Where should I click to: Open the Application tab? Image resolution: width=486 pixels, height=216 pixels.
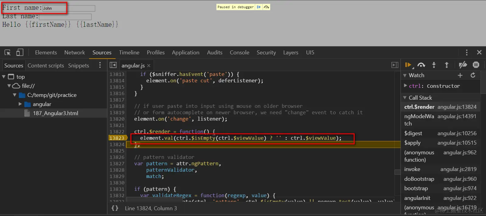point(186,53)
